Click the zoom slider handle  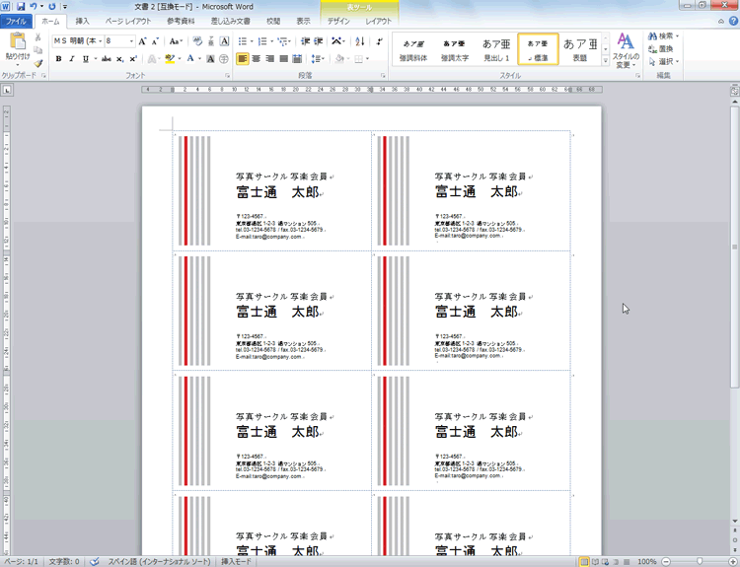point(700,561)
